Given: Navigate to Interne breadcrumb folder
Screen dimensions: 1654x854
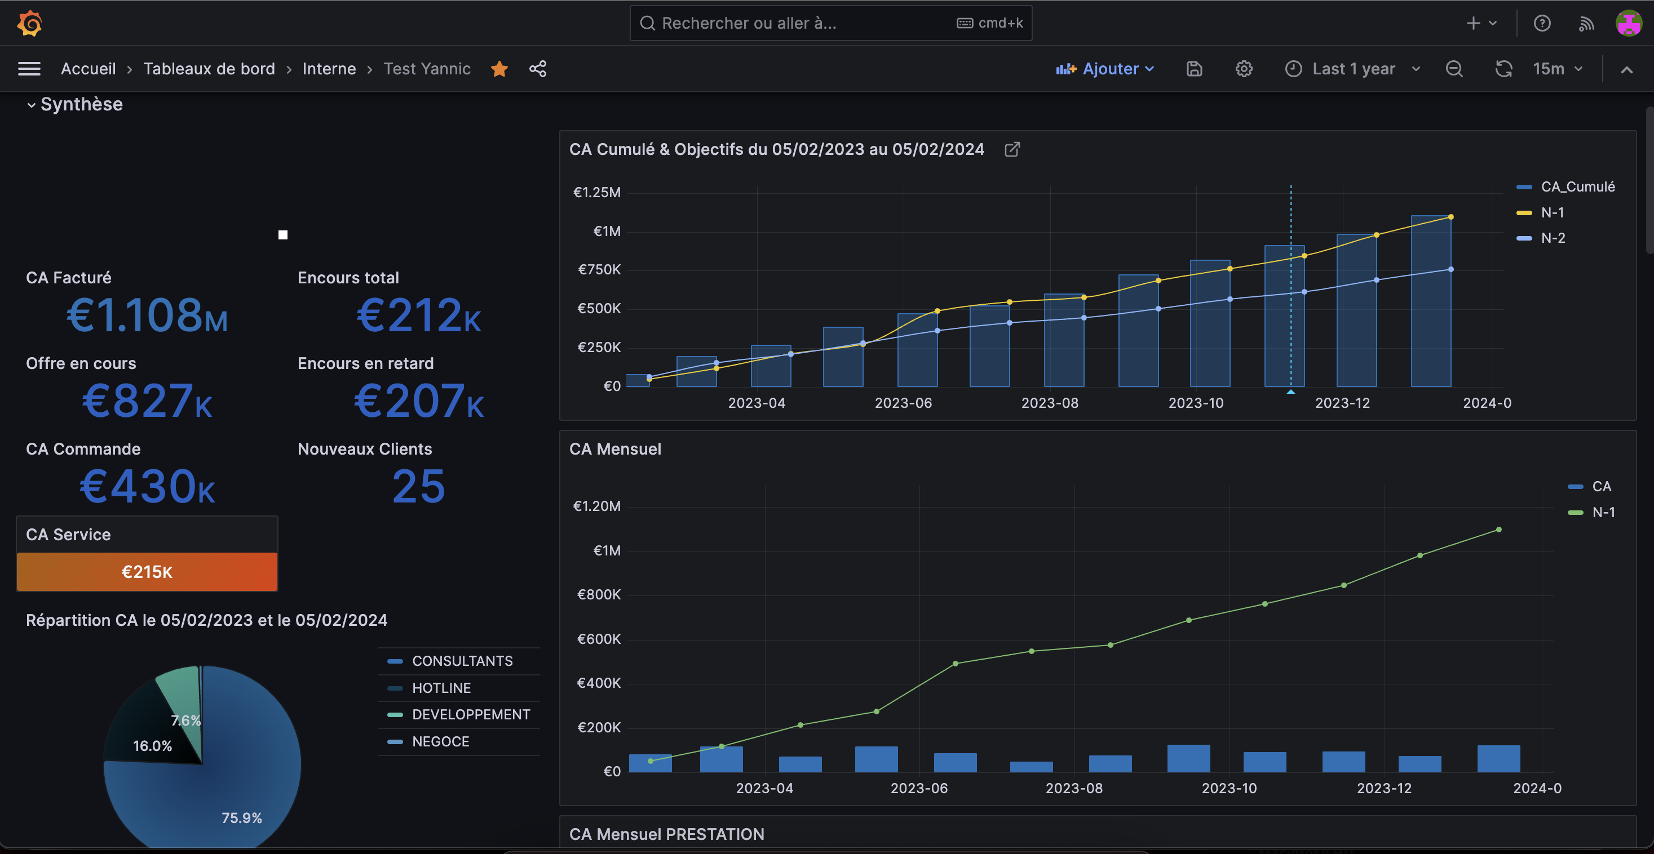Looking at the screenshot, I should point(329,69).
